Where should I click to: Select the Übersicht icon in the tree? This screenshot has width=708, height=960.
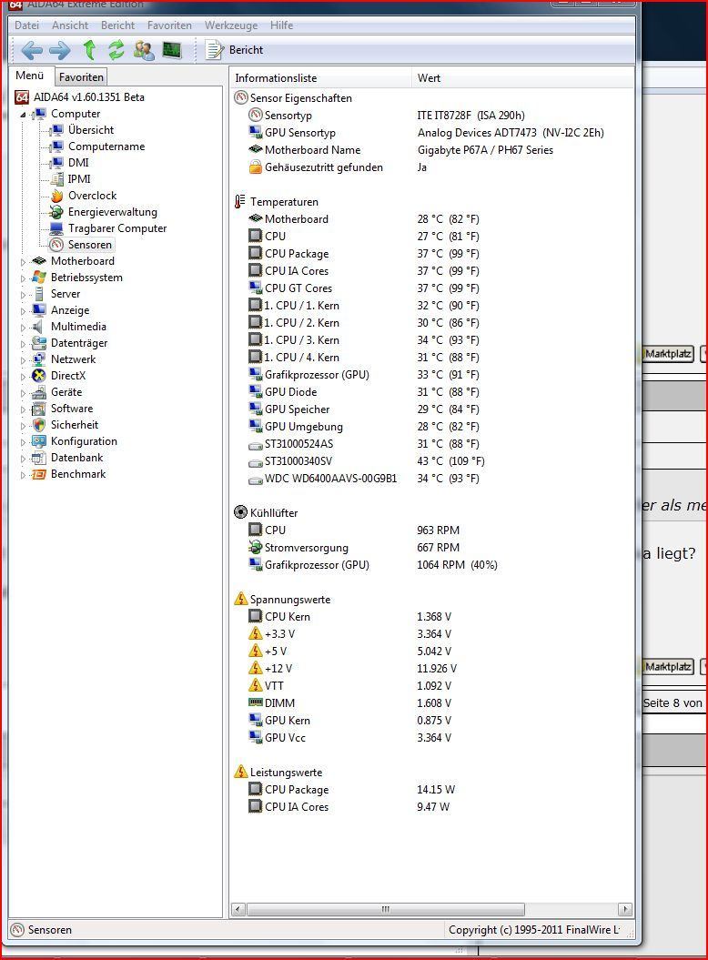coord(57,130)
